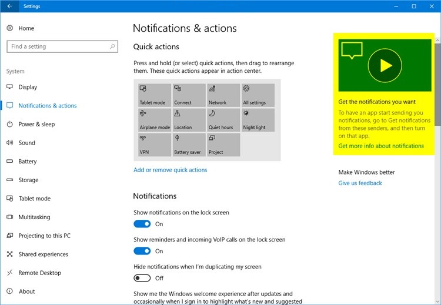Click the scrollbar up arrow
Viewport: 441px width, 305px height.
437,41
